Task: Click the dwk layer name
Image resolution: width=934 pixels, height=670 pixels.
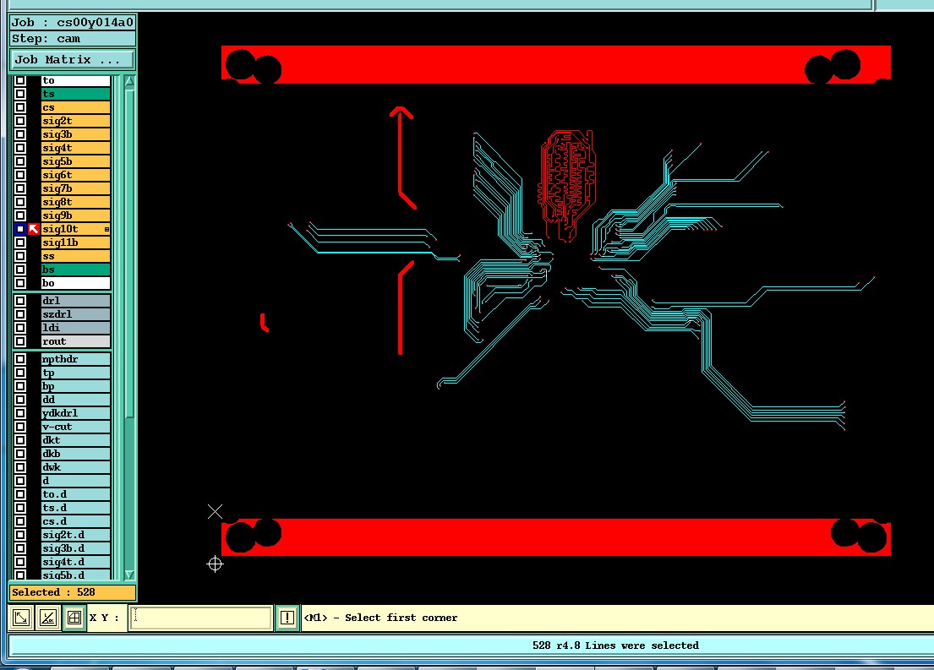Action: coord(75,467)
